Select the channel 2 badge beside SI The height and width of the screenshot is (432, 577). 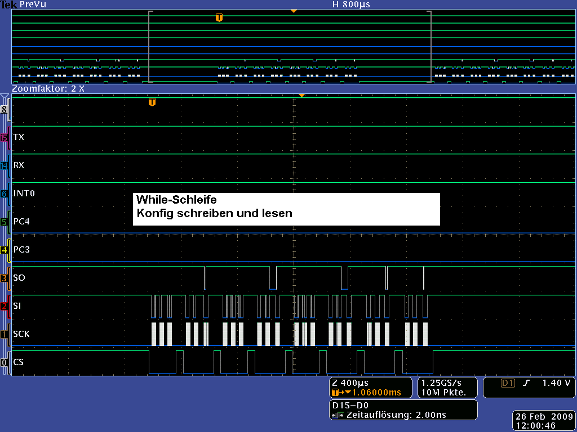pos(4,307)
